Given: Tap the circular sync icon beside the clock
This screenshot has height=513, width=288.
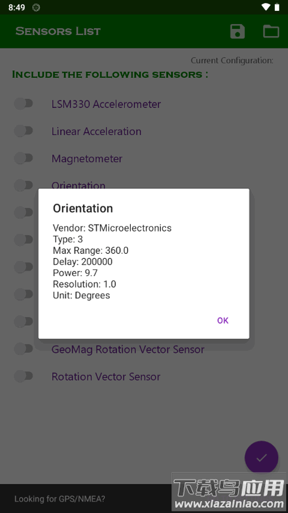Looking at the screenshot, I should [36, 8].
